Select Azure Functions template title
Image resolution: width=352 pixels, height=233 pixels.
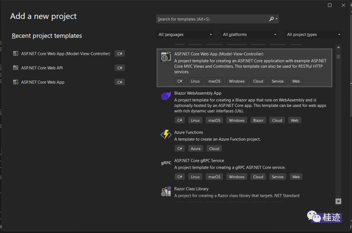tap(189, 132)
